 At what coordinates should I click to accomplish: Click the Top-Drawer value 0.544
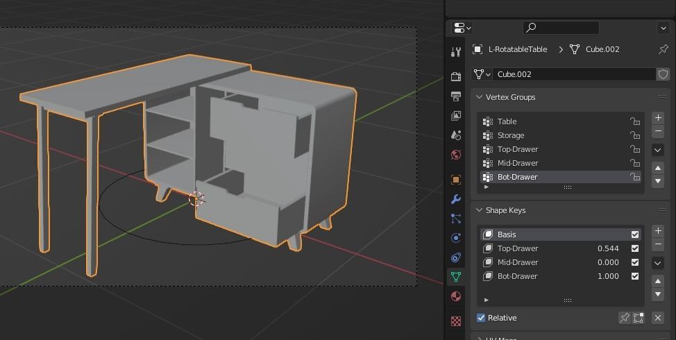point(608,248)
